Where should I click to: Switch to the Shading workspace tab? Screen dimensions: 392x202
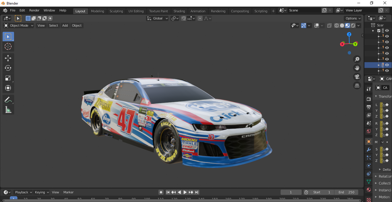[179, 11]
